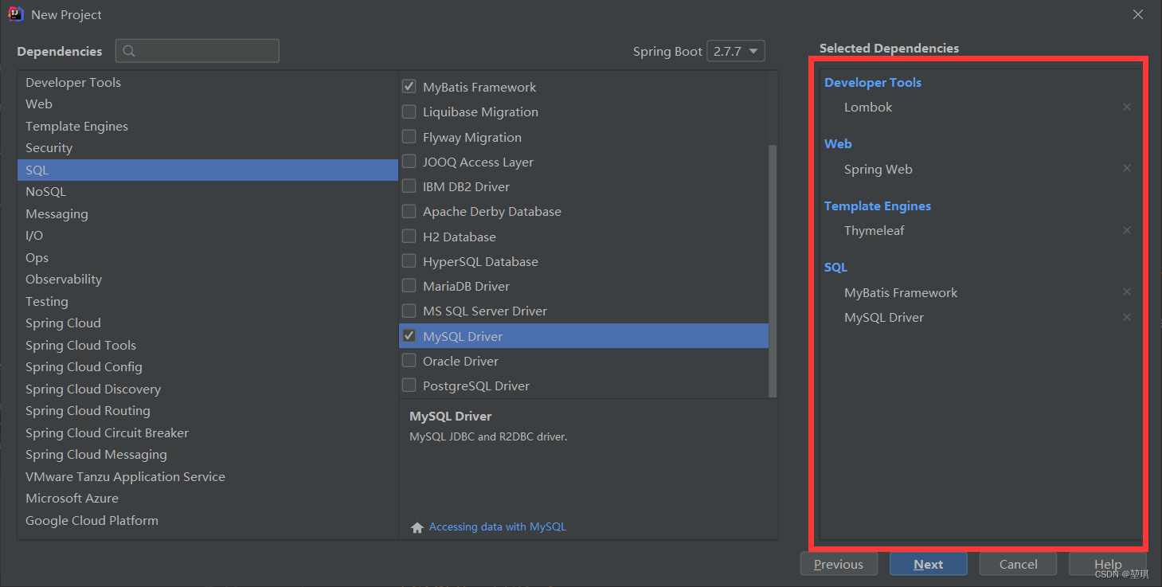Remove MyBatis Framework from selected dependencies
The height and width of the screenshot is (587, 1162).
[x=1127, y=292]
